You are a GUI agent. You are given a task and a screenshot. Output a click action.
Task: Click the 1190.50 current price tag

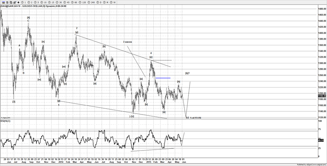coord(322,96)
